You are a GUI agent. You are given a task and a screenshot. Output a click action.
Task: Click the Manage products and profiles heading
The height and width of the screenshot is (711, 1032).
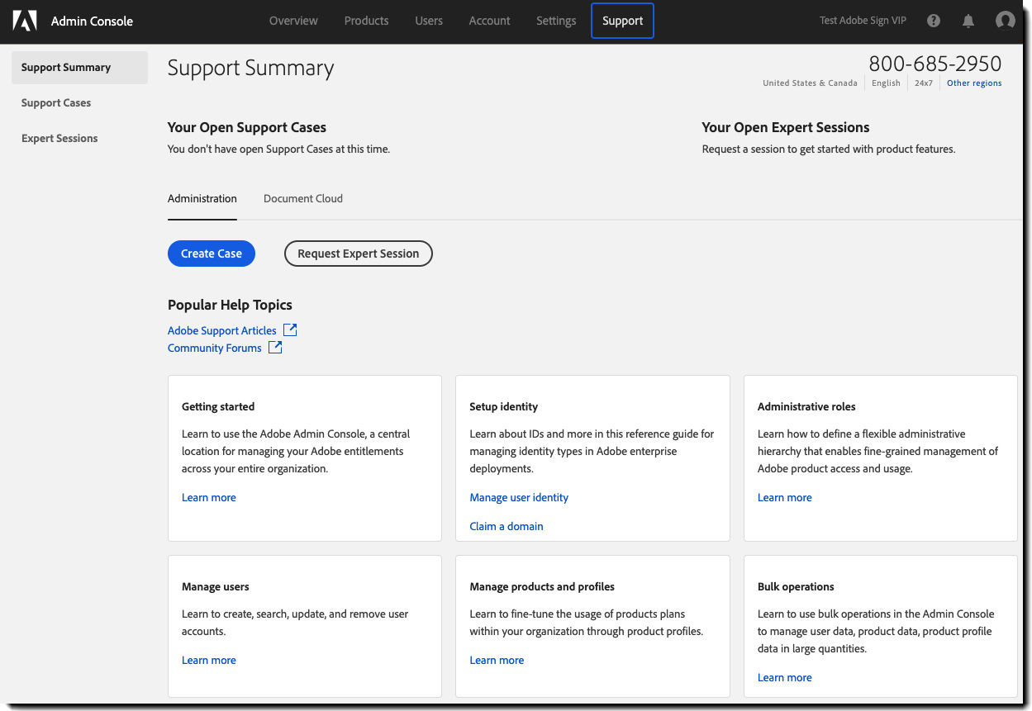542,586
